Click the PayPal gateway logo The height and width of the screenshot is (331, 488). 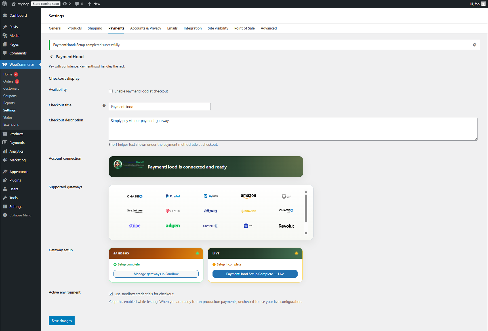point(173,196)
